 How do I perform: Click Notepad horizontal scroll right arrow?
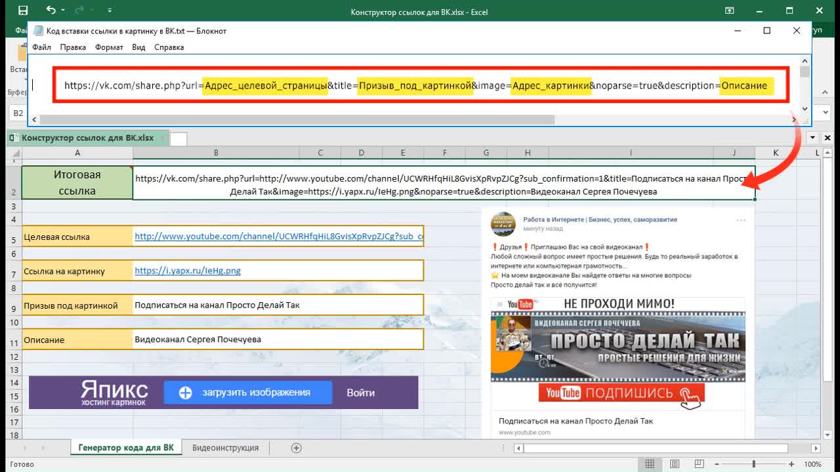[794, 120]
